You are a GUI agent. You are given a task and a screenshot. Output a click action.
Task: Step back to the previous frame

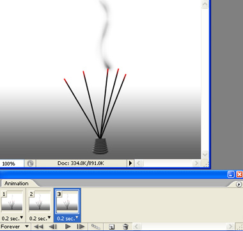click(x=53, y=227)
